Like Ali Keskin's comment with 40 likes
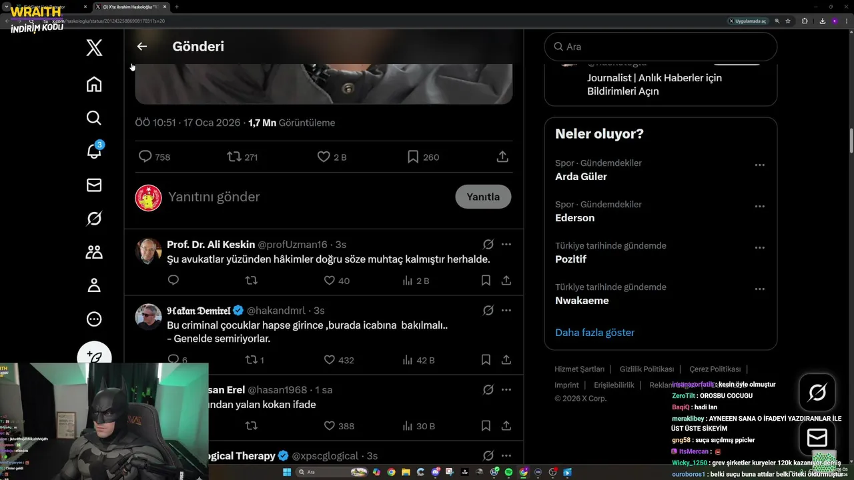This screenshot has width=854, height=480. [329, 281]
